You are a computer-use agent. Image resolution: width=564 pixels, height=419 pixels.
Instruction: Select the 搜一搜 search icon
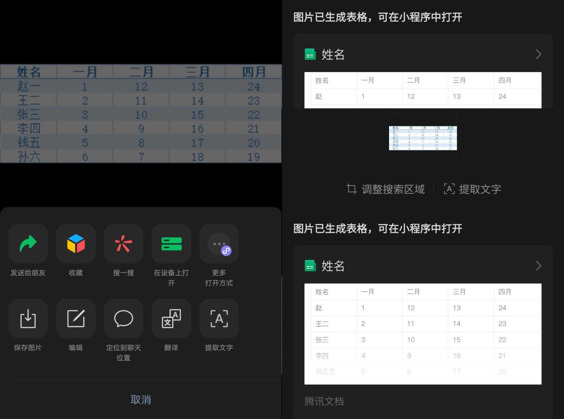tap(123, 243)
